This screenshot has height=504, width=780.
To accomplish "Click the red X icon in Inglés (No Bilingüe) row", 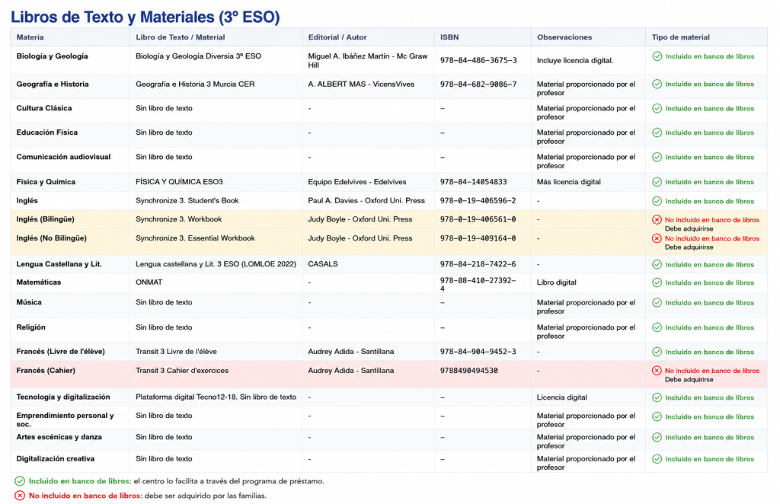I will tap(657, 238).
